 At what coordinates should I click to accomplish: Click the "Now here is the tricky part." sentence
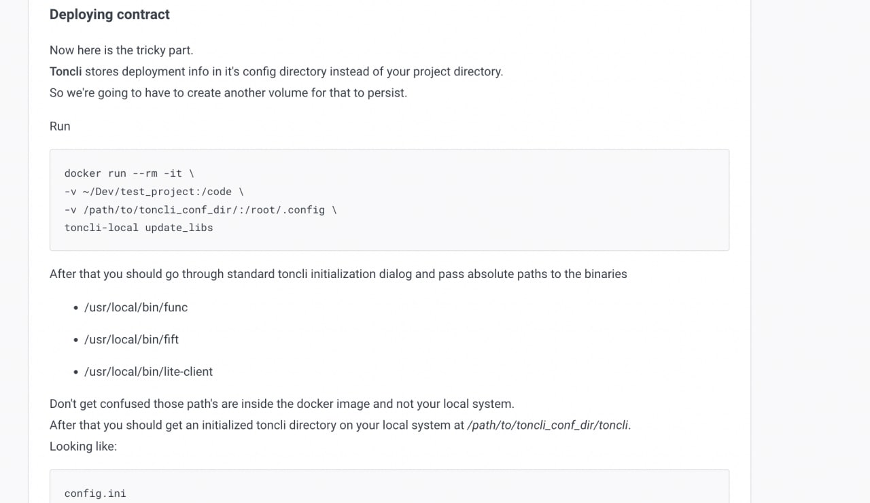click(121, 50)
